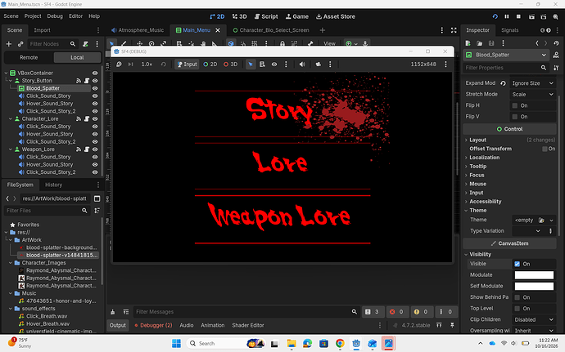565x352 pixels.
Task: Open script attached to Weapon_Lore
Action: click(87, 149)
